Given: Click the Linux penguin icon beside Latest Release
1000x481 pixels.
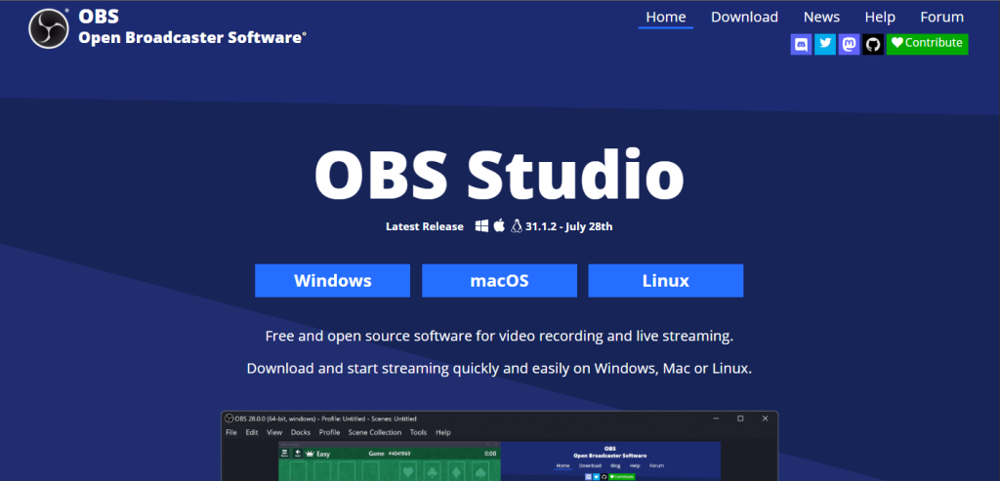Looking at the screenshot, I should tap(517, 226).
